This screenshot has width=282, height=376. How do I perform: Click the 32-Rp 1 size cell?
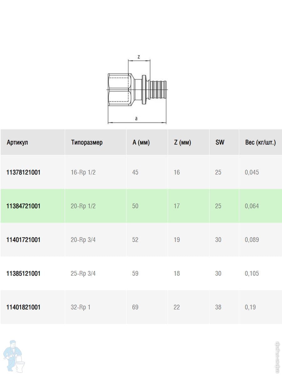click(x=81, y=307)
